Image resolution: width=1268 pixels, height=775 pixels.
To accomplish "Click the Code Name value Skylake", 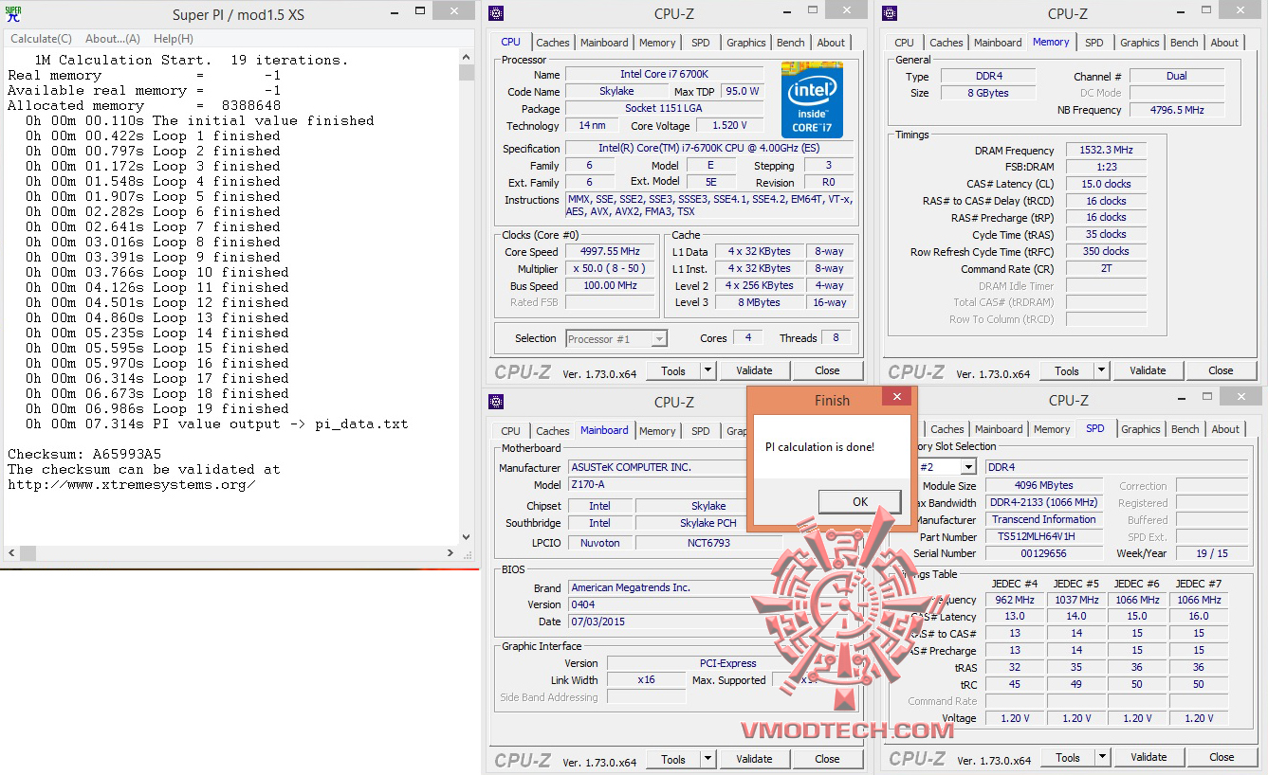I will pos(616,91).
